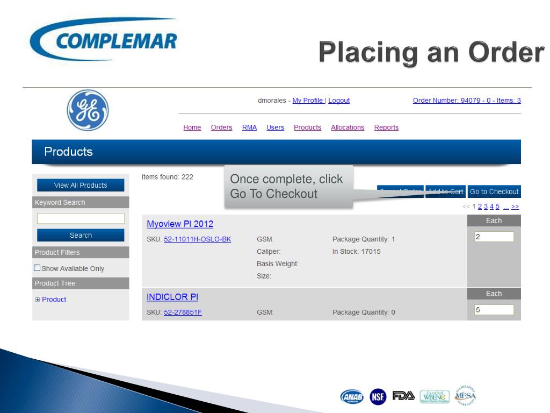
Task: Click the ... more pages link
Action: pyautogui.click(x=506, y=206)
